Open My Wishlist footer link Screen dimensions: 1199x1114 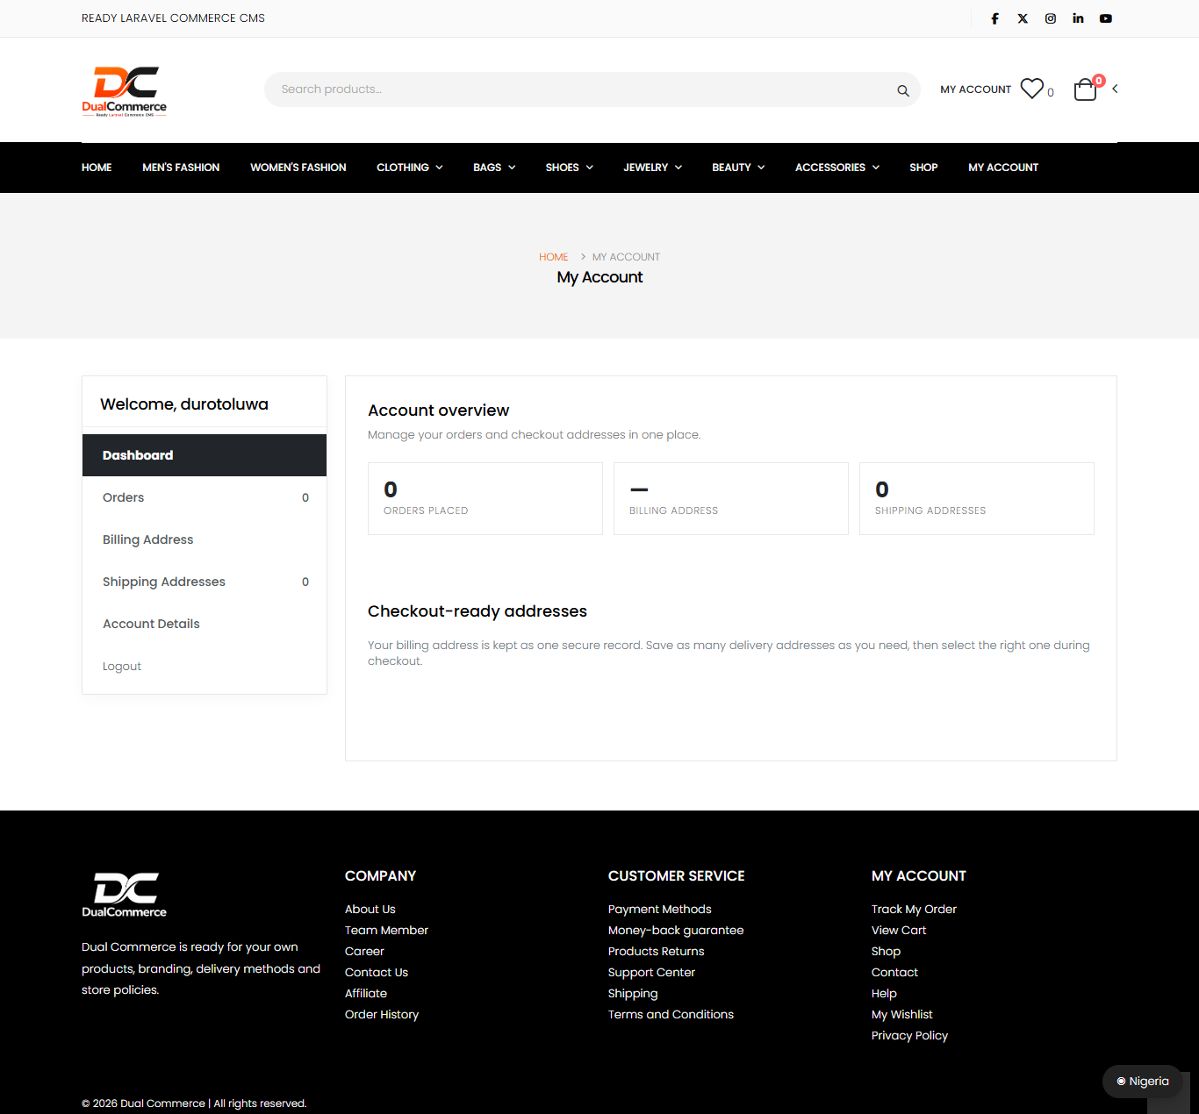(902, 1015)
